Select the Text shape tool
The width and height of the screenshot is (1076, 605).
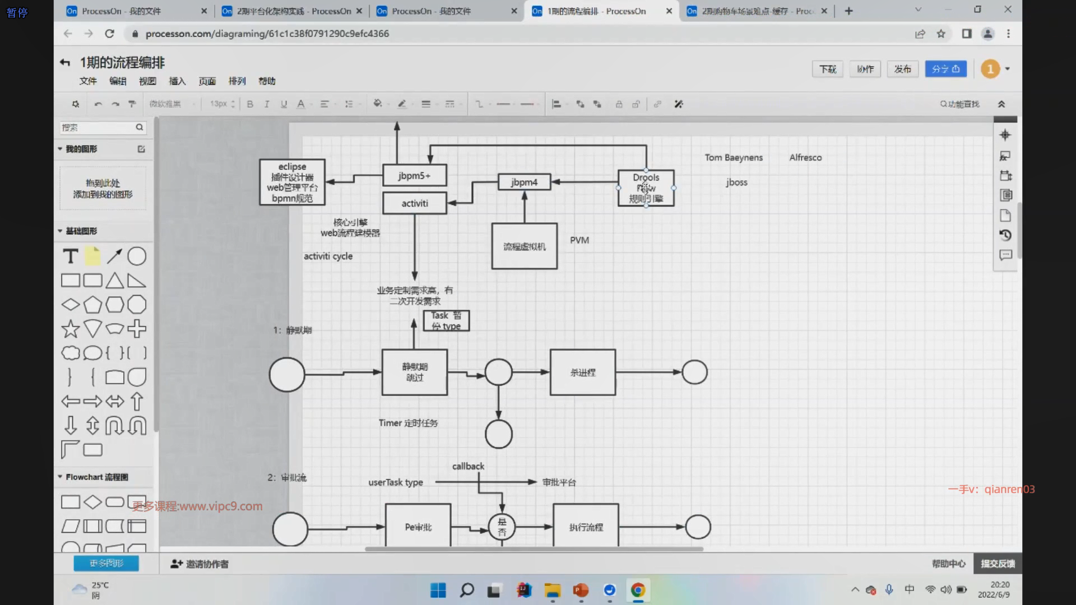coord(70,257)
